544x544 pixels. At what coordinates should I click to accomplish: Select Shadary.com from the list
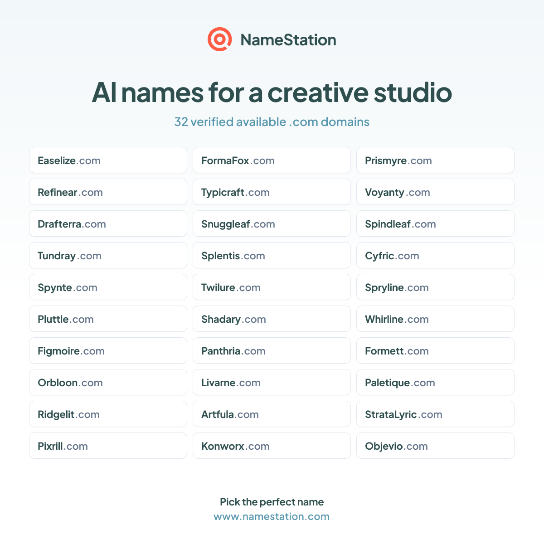[272, 319]
